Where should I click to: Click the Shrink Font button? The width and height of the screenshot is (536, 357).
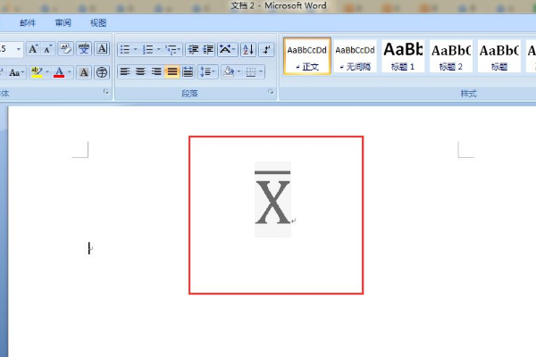[48, 50]
